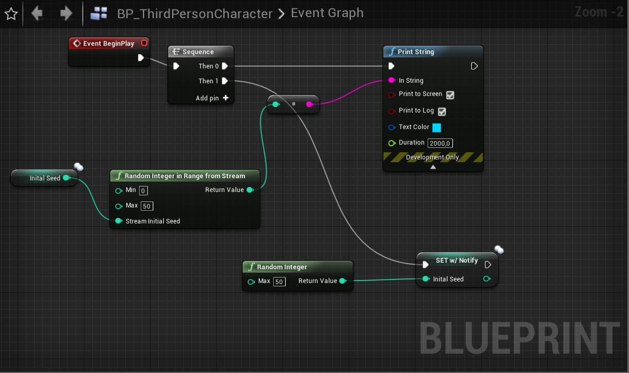The image size is (629, 373).
Task: Collapse Print String advanced options arrow
Action: click(433, 167)
